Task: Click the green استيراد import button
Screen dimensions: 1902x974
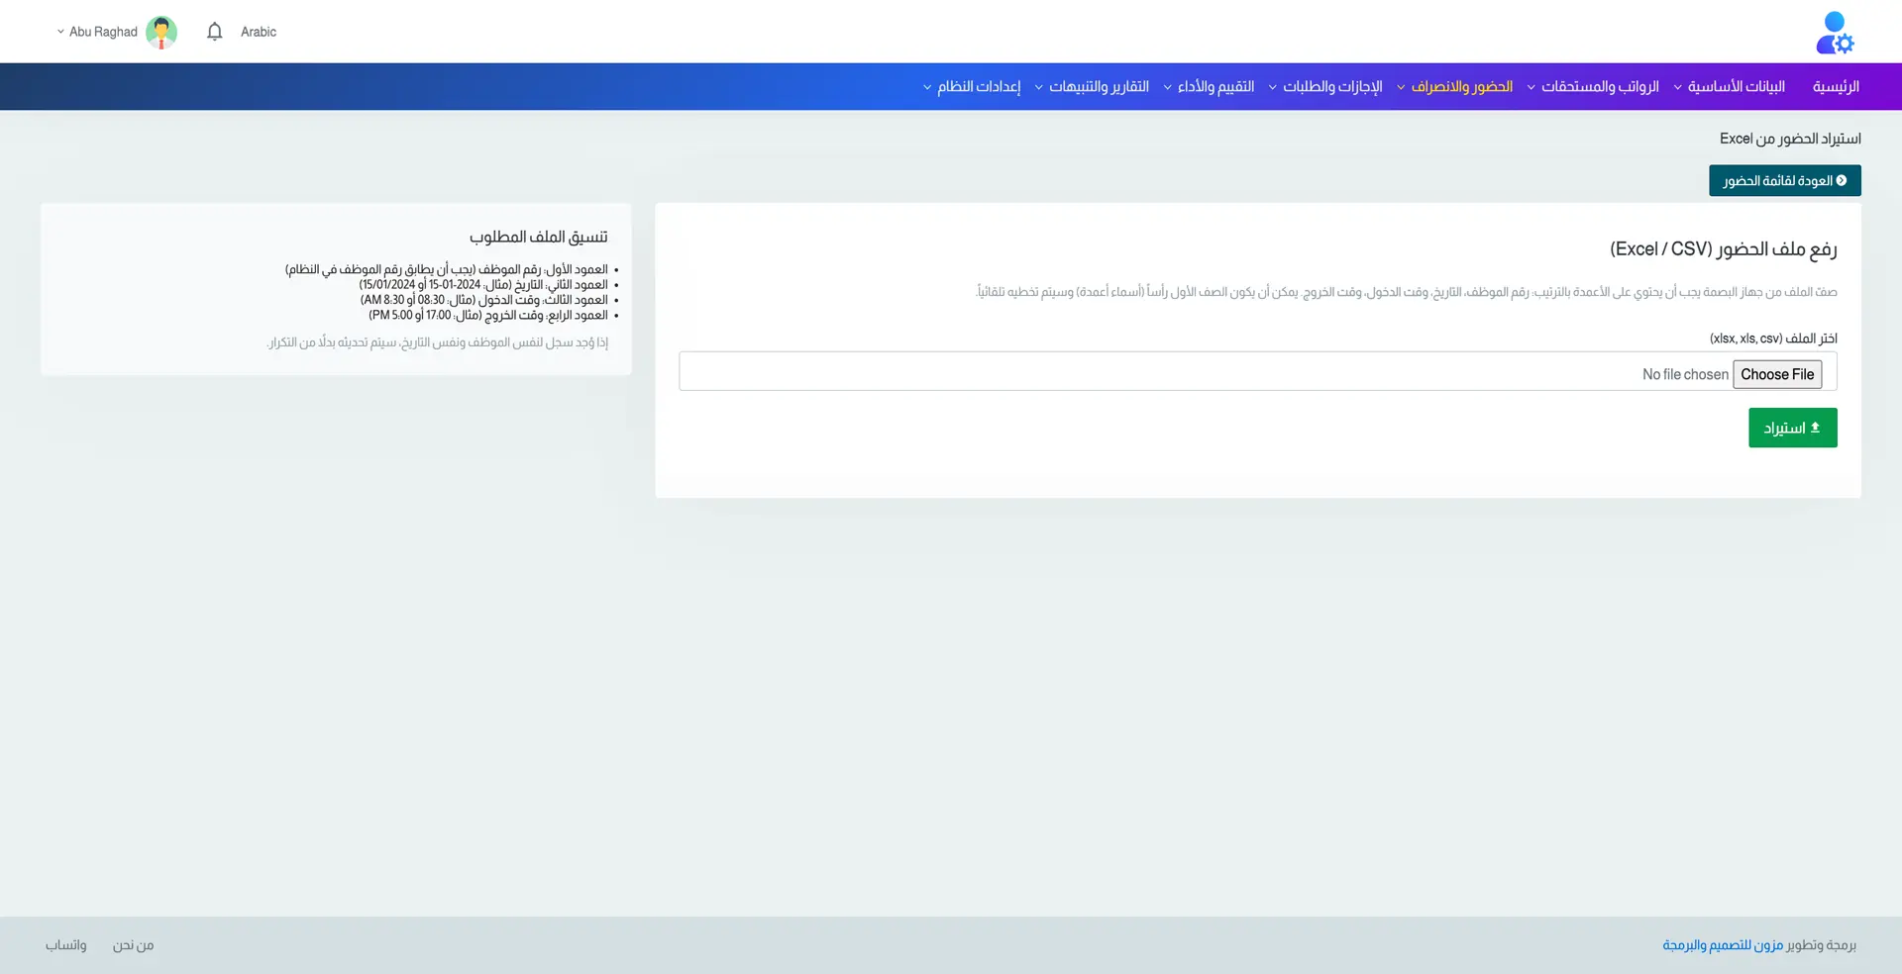Action: 1792,429
